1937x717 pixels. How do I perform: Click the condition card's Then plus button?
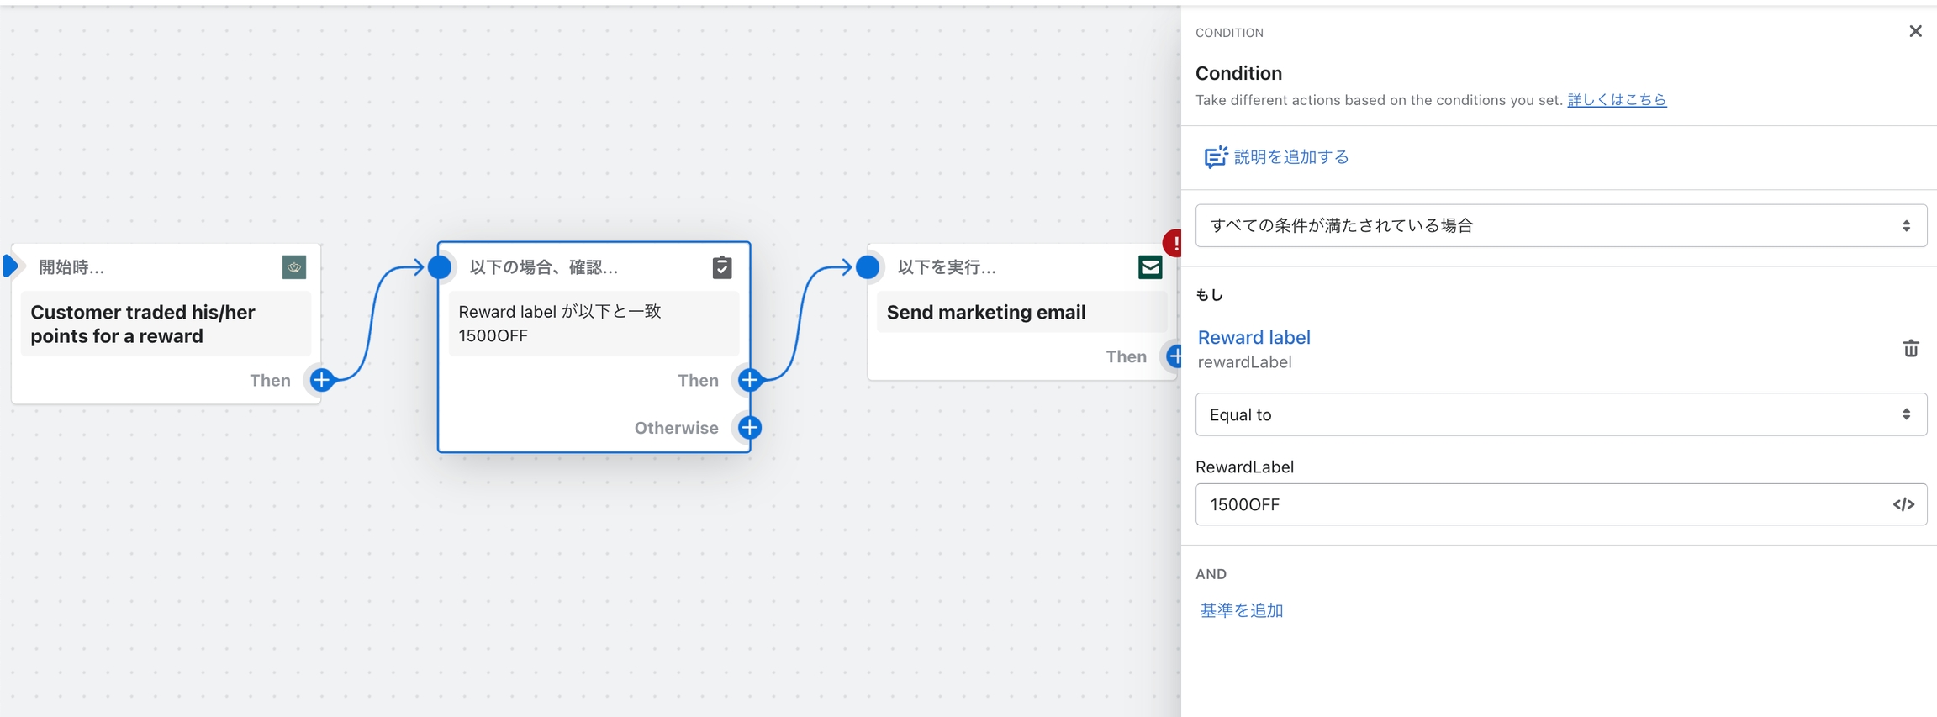pyautogui.click(x=749, y=380)
